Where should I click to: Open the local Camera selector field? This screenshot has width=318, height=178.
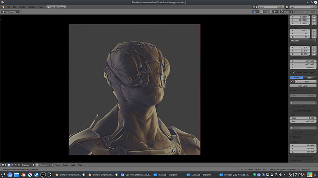pos(303,128)
